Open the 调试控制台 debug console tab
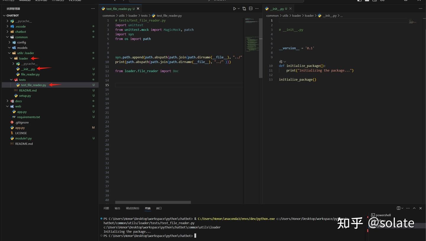 (133, 208)
